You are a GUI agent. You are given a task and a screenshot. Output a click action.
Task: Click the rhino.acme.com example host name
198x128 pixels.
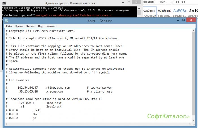[60, 87]
